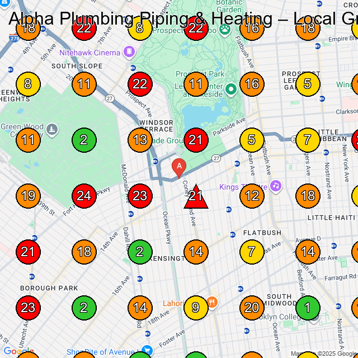Viewport: 358px width, 358px height.
Task: Select the orange 20 marker near South Midwood
Action: click(252, 308)
